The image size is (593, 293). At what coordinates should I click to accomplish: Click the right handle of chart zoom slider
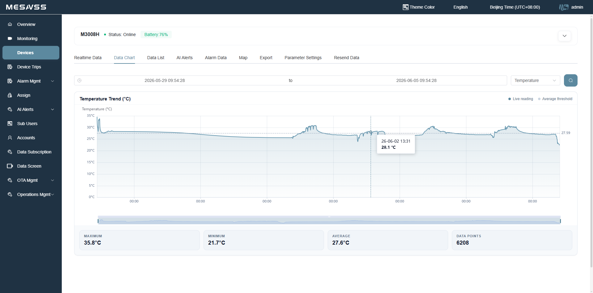point(560,221)
